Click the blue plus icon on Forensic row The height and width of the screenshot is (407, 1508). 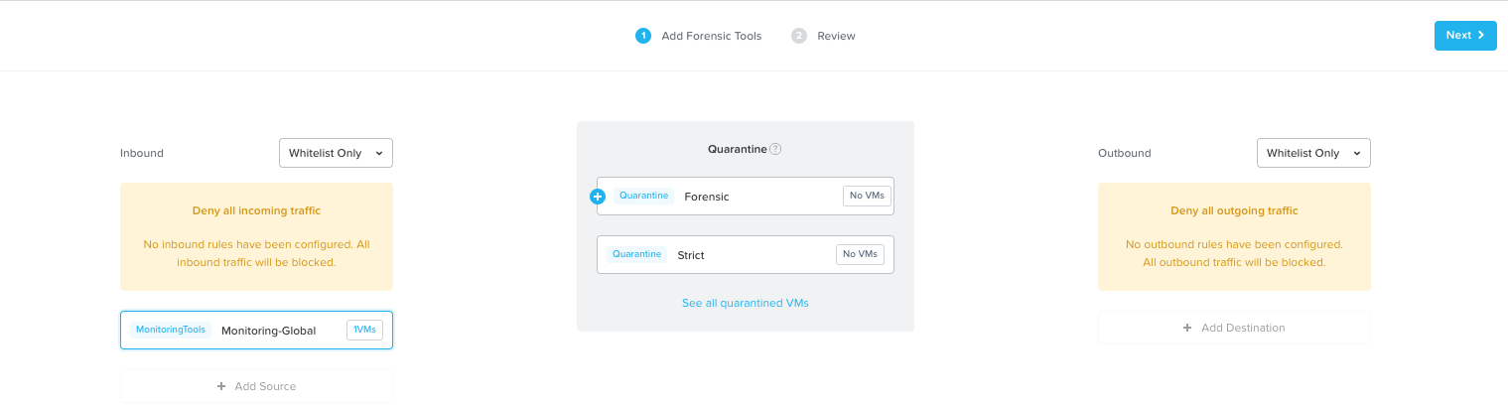pyautogui.click(x=598, y=197)
